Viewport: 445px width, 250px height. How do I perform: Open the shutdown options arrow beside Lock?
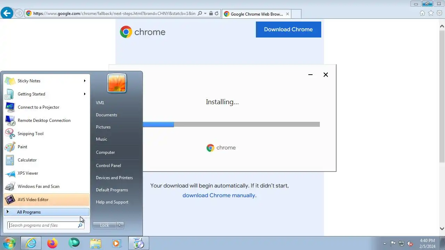tap(120, 225)
